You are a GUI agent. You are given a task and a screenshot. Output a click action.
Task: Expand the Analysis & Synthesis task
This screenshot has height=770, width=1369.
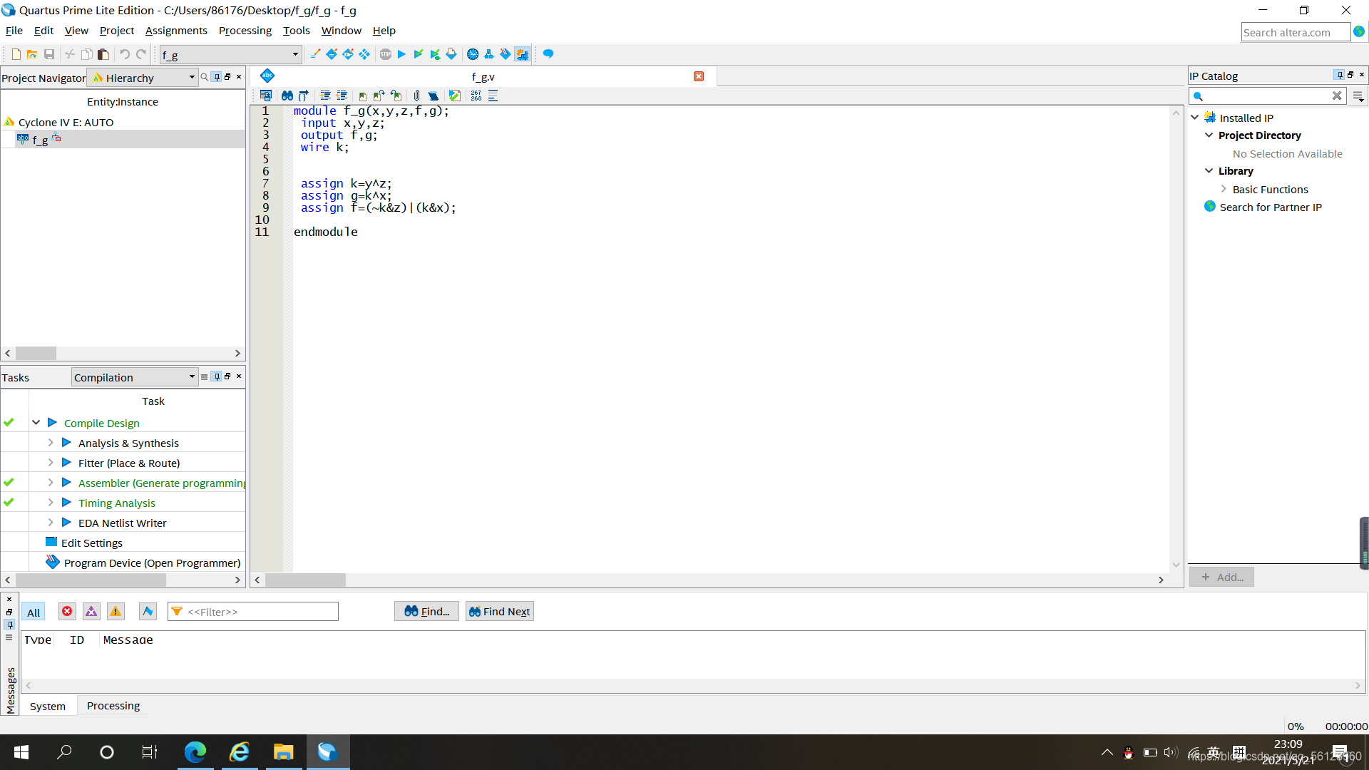[51, 443]
